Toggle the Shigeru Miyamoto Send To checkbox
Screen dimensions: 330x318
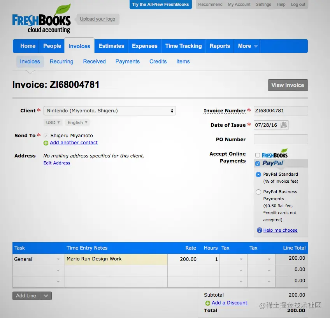point(46,136)
